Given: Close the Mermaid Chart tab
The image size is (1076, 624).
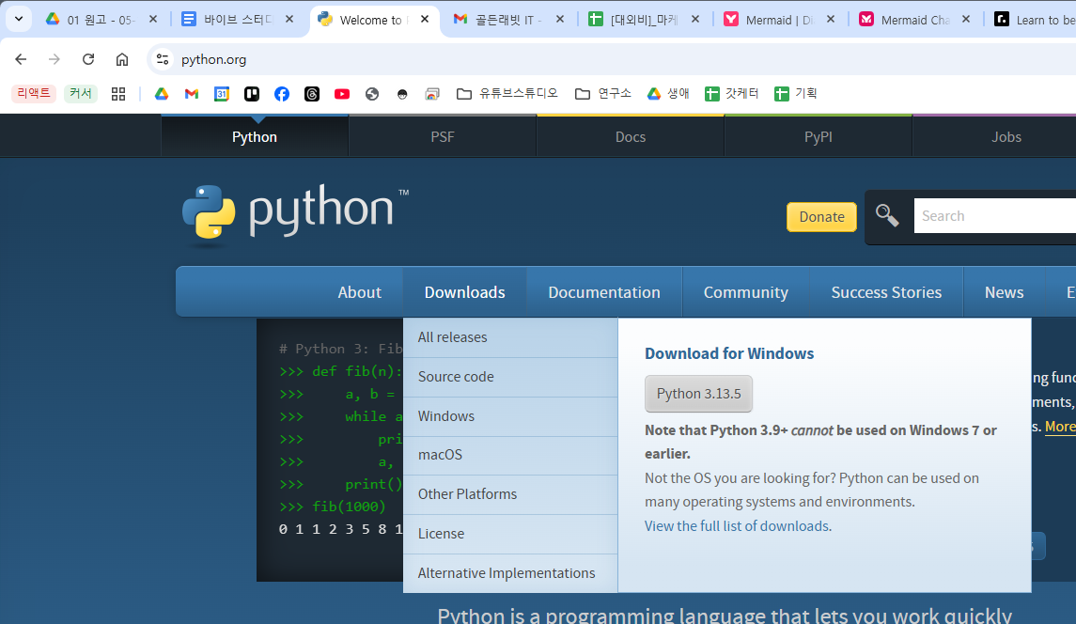Looking at the screenshot, I should pos(966,19).
